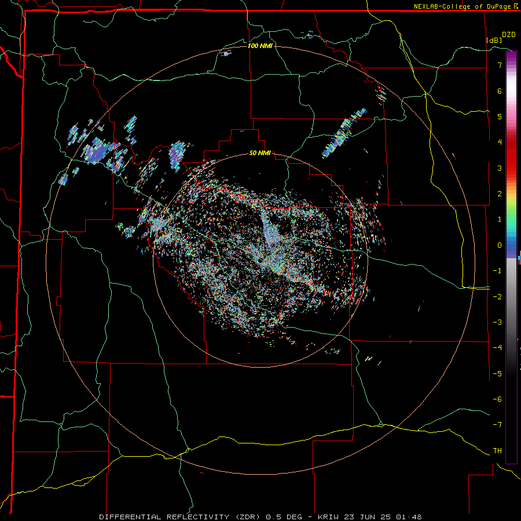Screen dimensions: 521x521
Task: Click the 2 tick label on the scale
Action: [500, 193]
